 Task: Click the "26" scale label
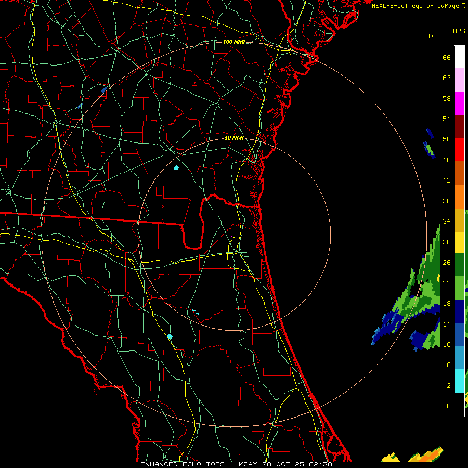coord(447,263)
